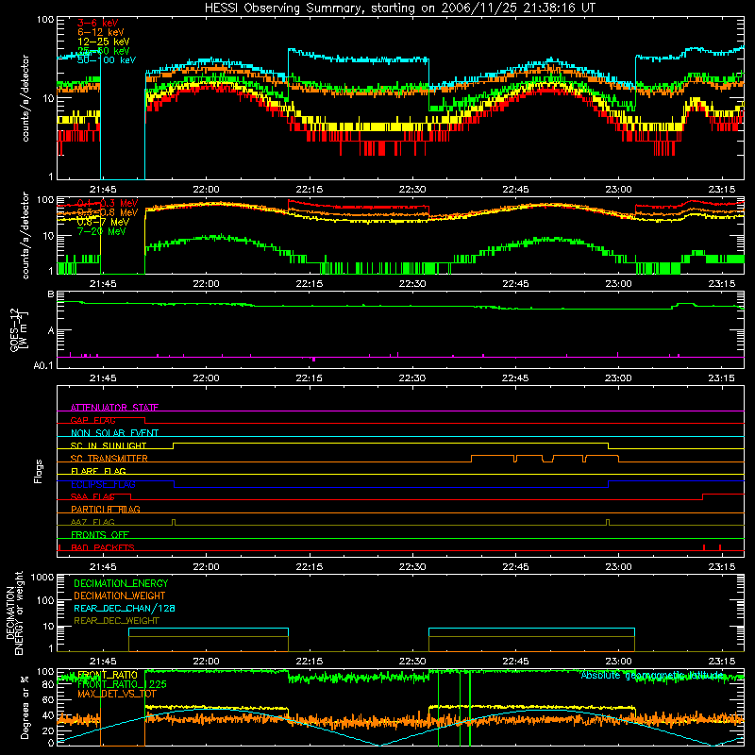Pick the PARTICLE_FLAG label
Viewport: 755px width, 755px height.
106,509
